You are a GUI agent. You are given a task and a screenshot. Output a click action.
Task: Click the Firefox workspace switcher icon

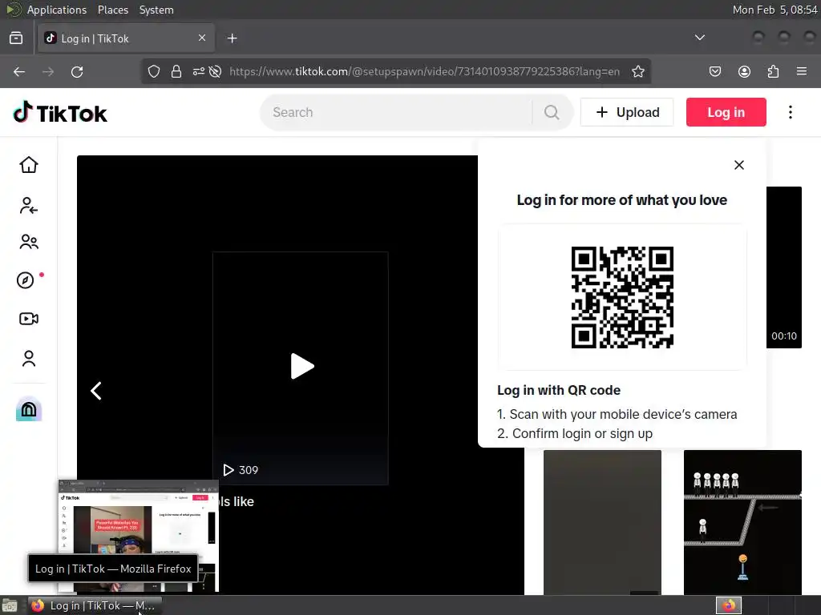728,605
